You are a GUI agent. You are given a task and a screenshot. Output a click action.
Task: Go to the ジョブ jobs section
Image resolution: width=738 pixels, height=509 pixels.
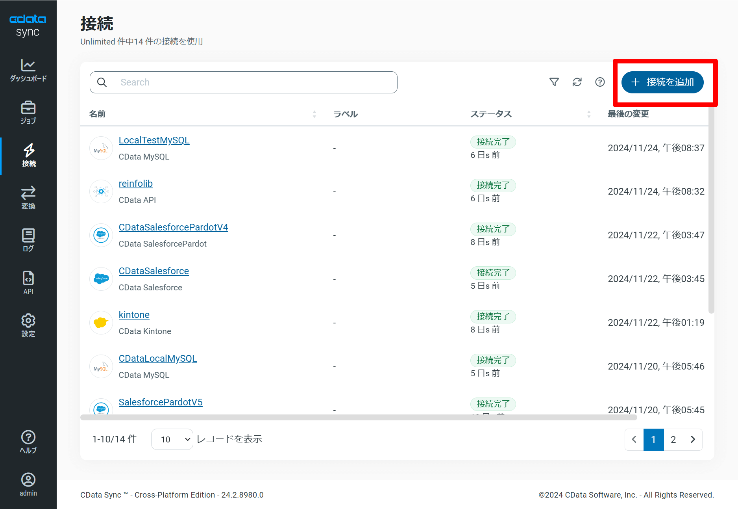pyautogui.click(x=28, y=113)
